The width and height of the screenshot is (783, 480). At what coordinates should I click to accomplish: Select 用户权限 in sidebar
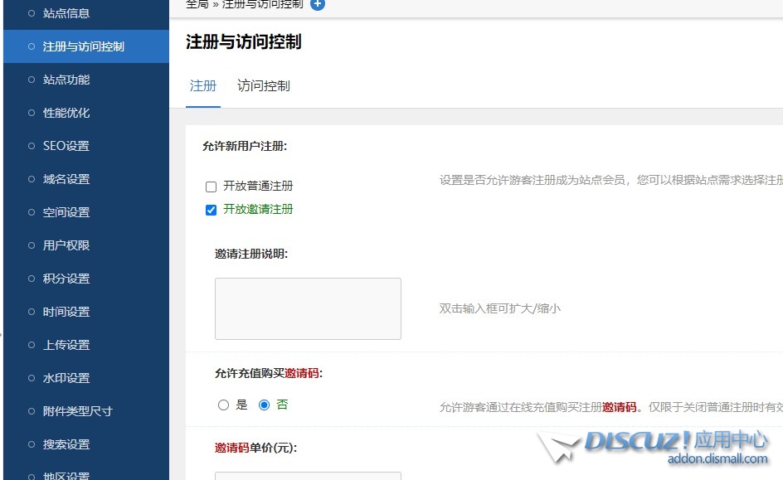[66, 245]
